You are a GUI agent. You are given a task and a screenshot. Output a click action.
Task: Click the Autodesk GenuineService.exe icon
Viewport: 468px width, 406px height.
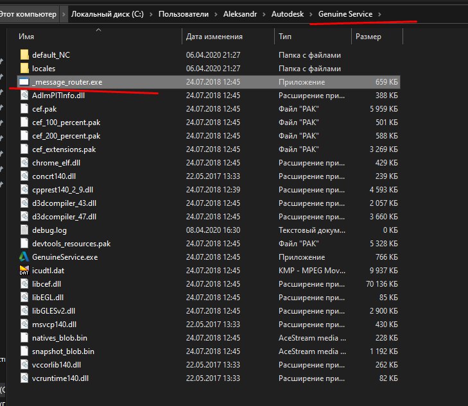coord(24,257)
